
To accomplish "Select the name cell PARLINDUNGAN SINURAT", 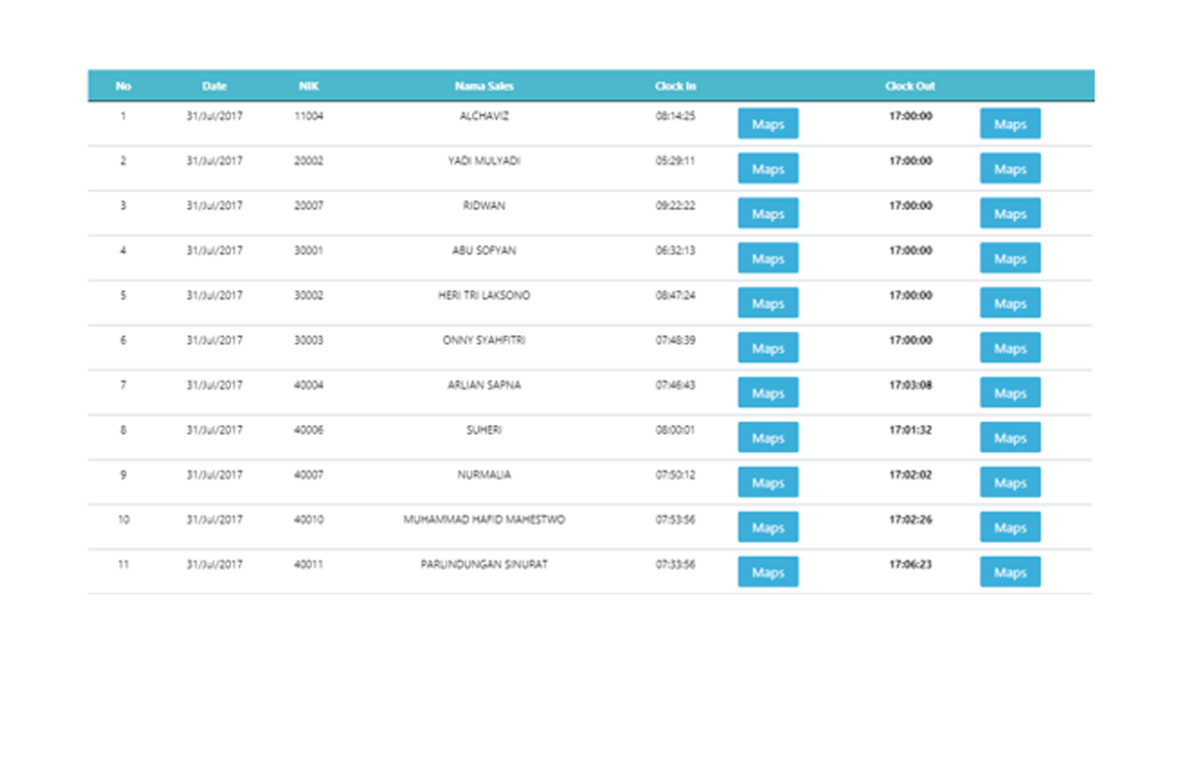I will pyautogui.click(x=484, y=565).
